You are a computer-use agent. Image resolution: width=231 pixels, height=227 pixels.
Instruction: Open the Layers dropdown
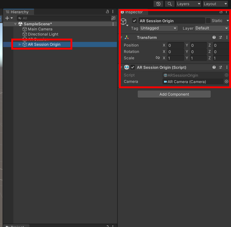189,4
